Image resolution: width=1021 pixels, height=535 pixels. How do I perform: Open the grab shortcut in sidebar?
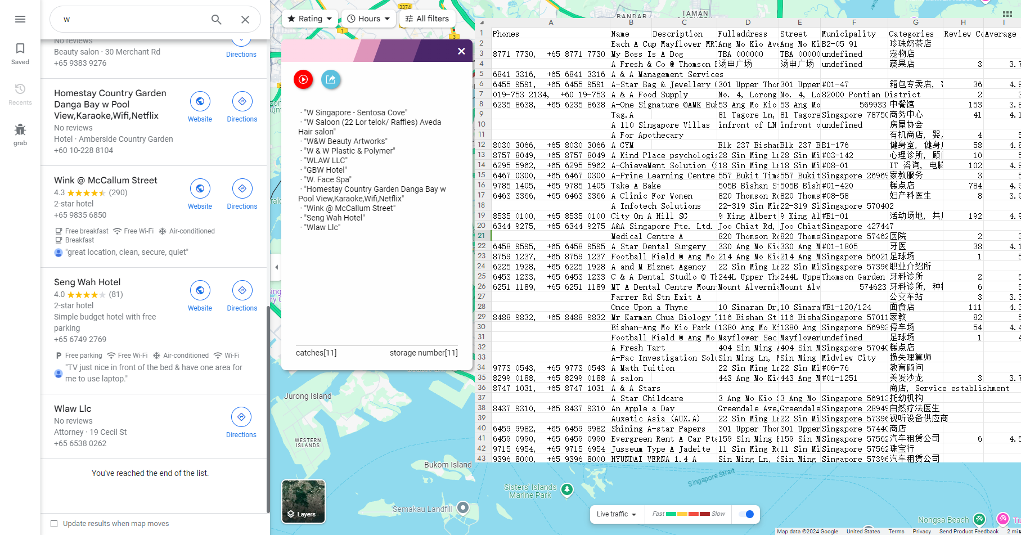point(20,134)
